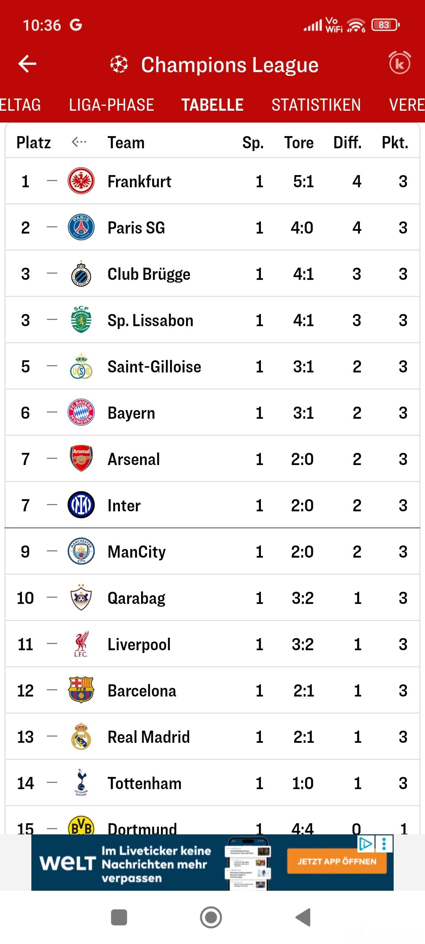425x944 pixels.
Task: Open the Tottenham team entry
Action: (212, 783)
